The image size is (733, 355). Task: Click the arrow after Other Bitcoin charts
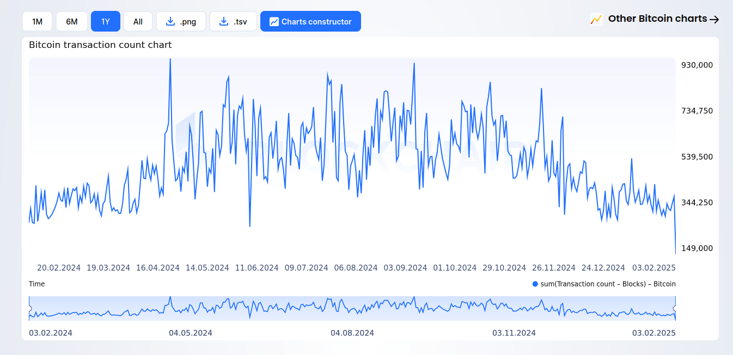714,19
